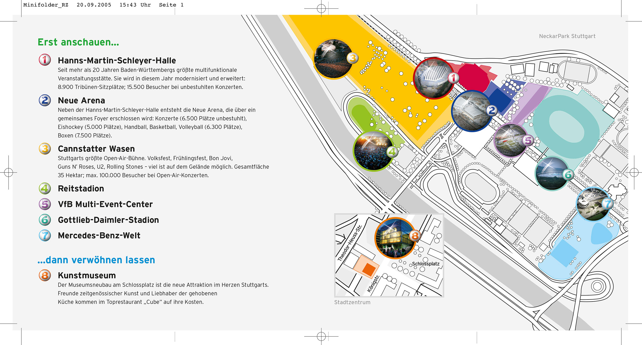Select the Kunstmuseum heading
The image size is (642, 345).
87,275
